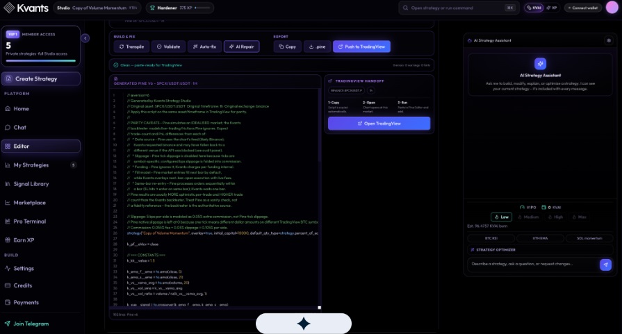This screenshot has width=622, height=334.
Task: Open Earn XP page
Action: 40,240
